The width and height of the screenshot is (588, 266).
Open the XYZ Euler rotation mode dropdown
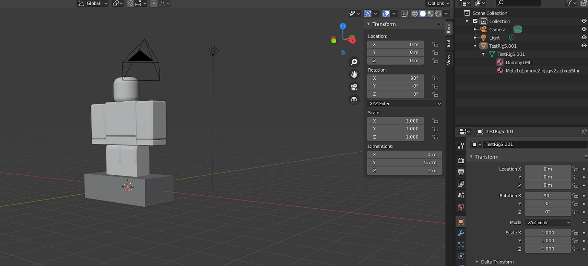pyautogui.click(x=404, y=104)
